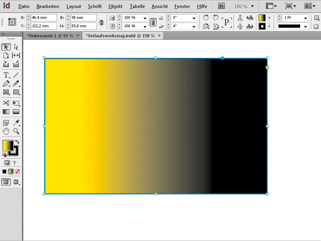Click rotate 90° clockwise icon
The image size is (321, 241).
click(206, 18)
